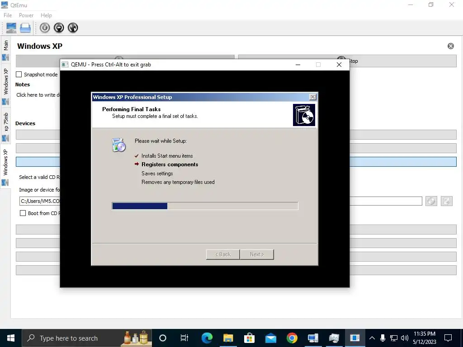Tick the Boot from CD checkbox

point(23,213)
